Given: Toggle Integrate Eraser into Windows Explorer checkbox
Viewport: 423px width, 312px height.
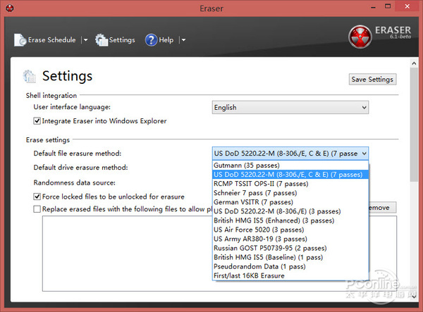Looking at the screenshot, I should (37, 121).
